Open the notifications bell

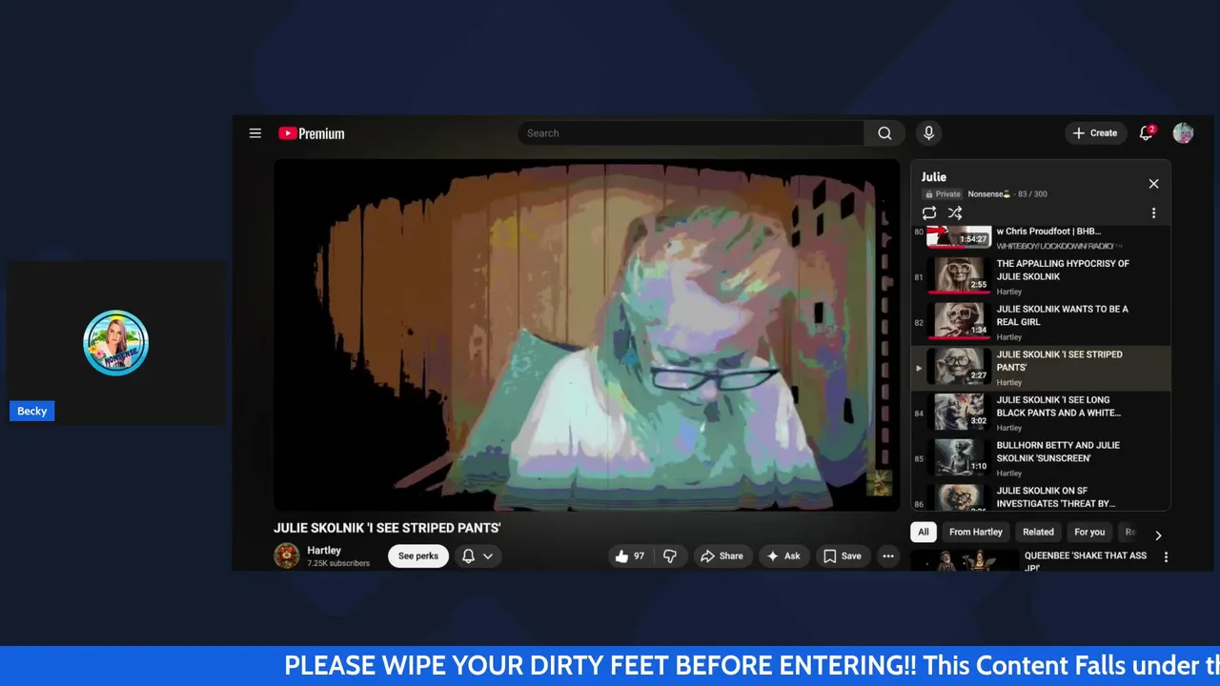pyautogui.click(x=1147, y=133)
